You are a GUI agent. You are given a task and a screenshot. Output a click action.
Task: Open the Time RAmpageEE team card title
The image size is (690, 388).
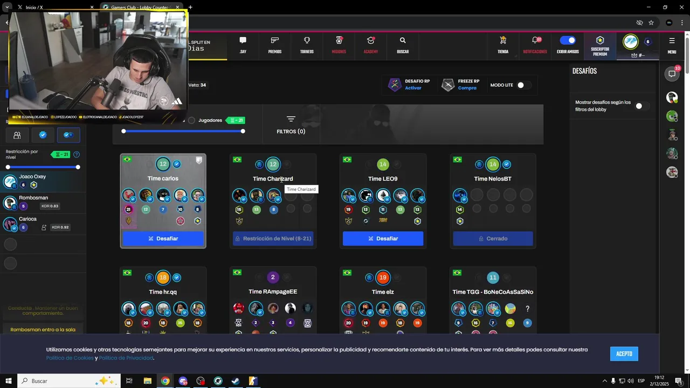pyautogui.click(x=273, y=292)
